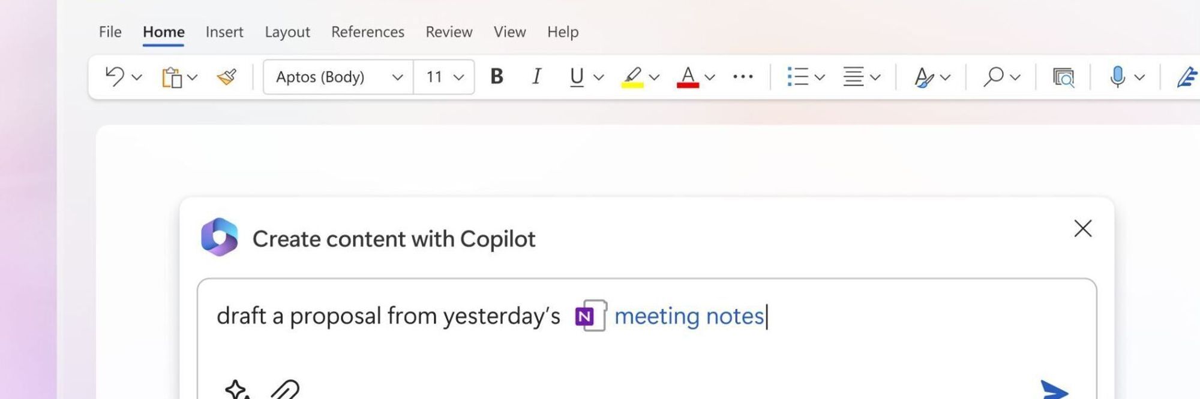
Task: Open the Styles icon with brush
Action: pyautogui.click(x=924, y=77)
